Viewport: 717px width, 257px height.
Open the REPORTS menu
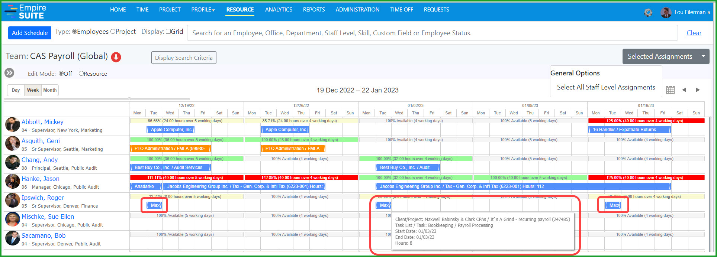(314, 10)
